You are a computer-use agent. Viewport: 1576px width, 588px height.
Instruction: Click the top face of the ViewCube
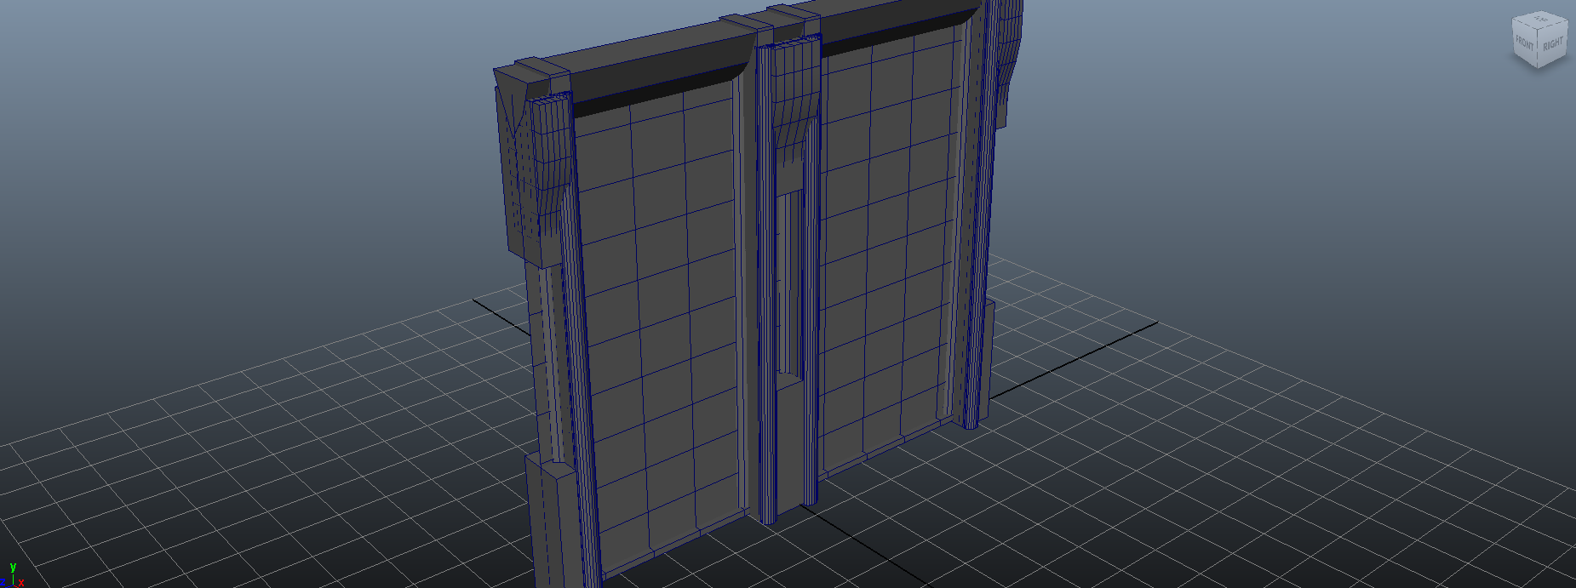[1540, 20]
